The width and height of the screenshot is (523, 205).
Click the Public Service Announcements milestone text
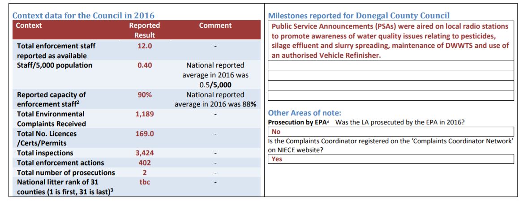390,41
